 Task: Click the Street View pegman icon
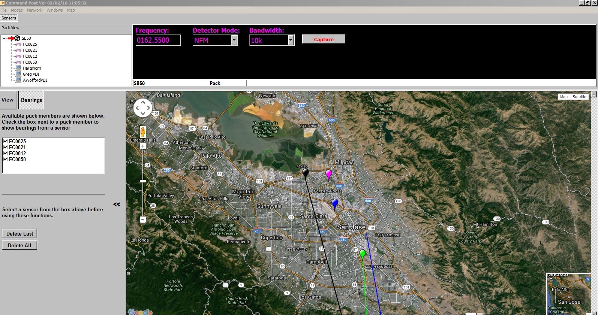pyautogui.click(x=143, y=132)
